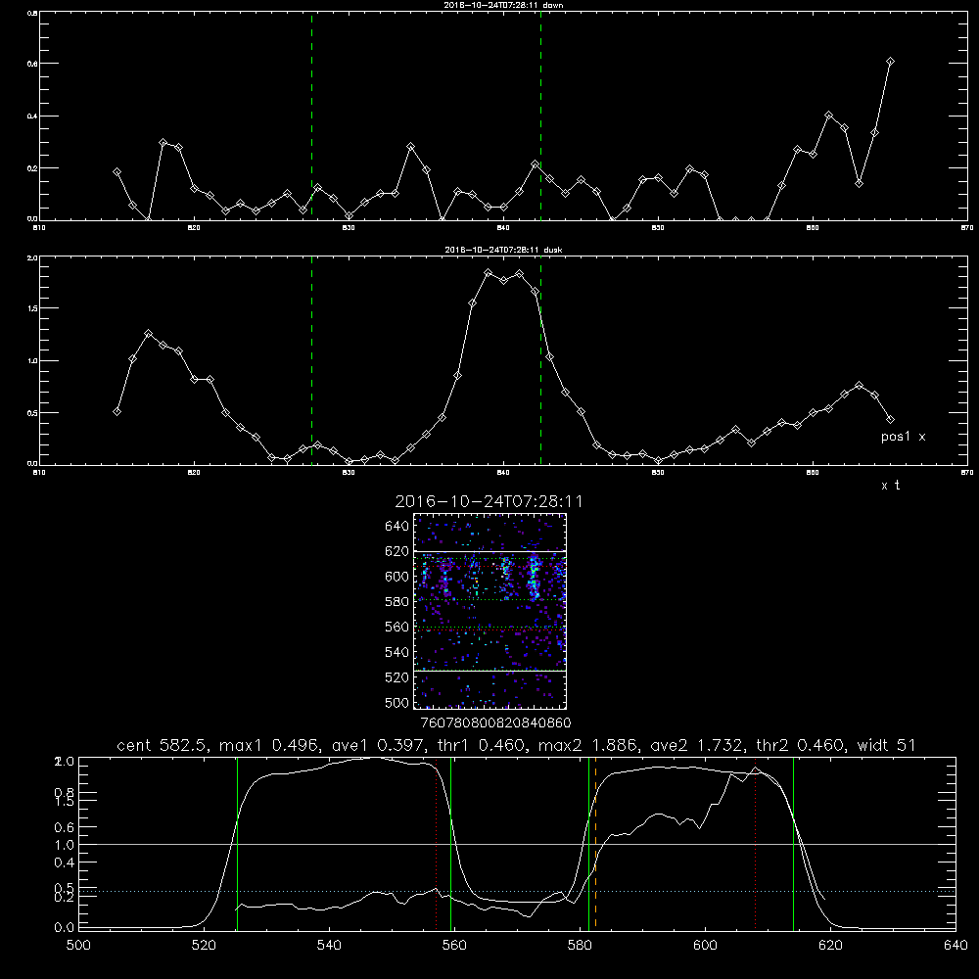Click the red dotted line near 608 in bottom plot
Image resolution: width=979 pixels, height=979 pixels.
[x=755, y=844]
